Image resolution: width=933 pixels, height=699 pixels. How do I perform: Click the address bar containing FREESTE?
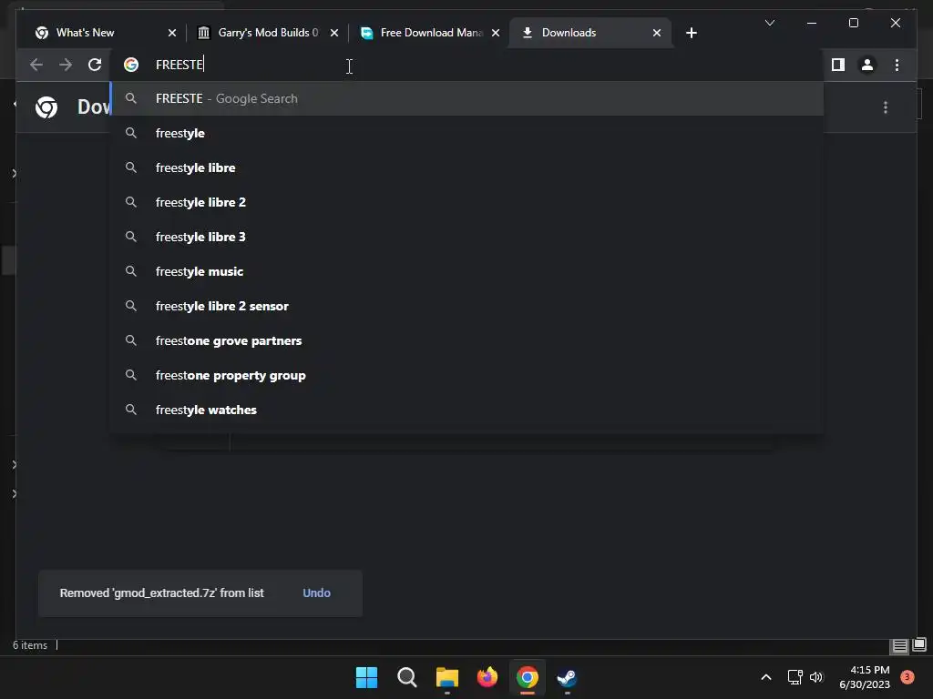pos(467,65)
